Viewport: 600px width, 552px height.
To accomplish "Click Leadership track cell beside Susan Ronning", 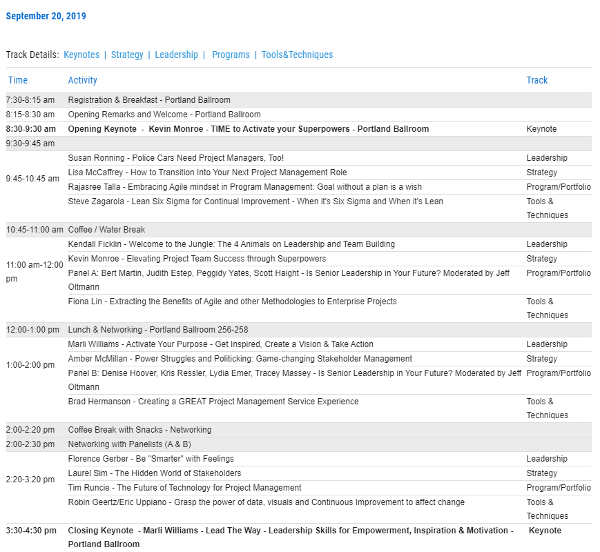I will click(547, 158).
